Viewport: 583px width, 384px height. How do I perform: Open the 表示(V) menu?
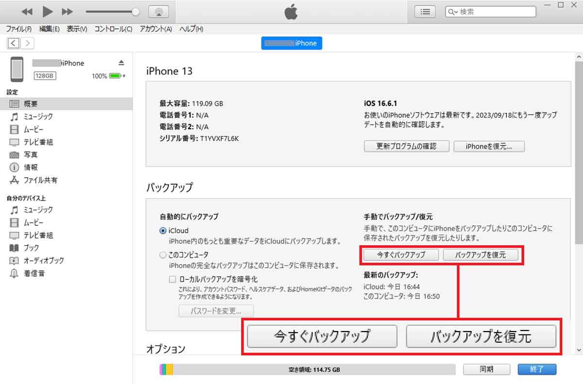[x=77, y=29]
